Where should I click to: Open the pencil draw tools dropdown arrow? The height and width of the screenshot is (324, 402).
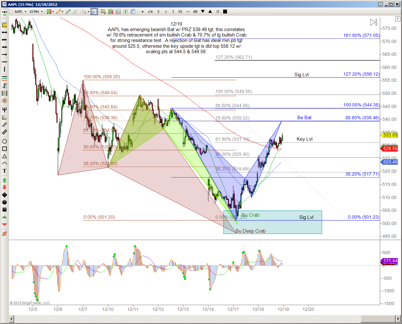coord(62,12)
